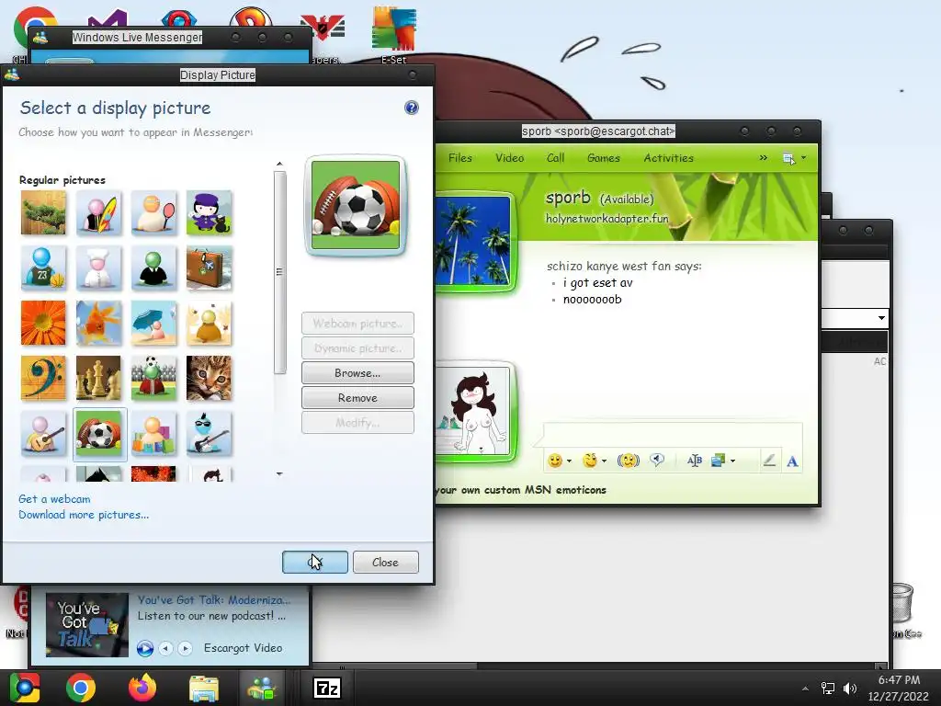Open Display Picture help question mark
Image resolution: width=941 pixels, height=706 pixels.
pyautogui.click(x=411, y=108)
